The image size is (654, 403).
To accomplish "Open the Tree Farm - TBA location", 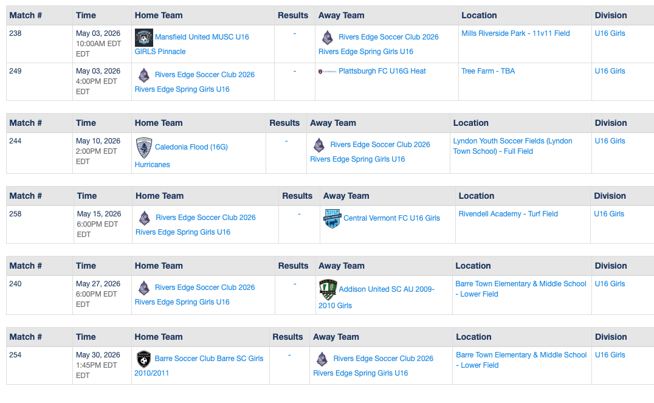I will (487, 71).
